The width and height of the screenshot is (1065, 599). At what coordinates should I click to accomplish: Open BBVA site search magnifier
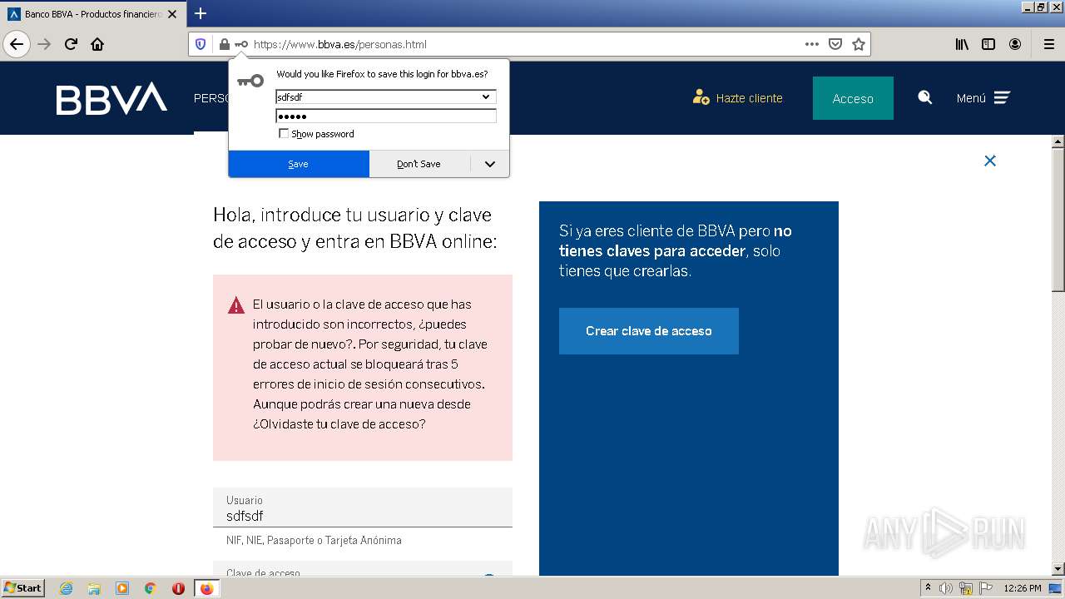pyautogui.click(x=924, y=97)
